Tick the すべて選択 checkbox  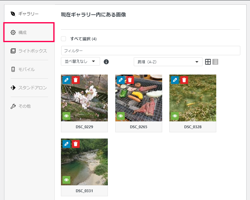[x=63, y=39]
